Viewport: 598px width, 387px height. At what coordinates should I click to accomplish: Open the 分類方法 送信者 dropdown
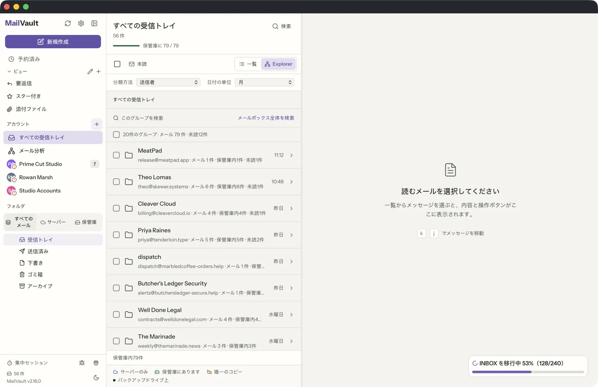168,82
